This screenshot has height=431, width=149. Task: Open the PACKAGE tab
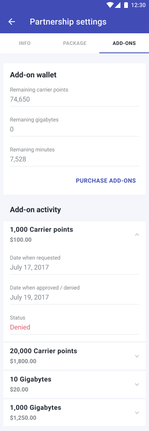pyautogui.click(x=74, y=43)
